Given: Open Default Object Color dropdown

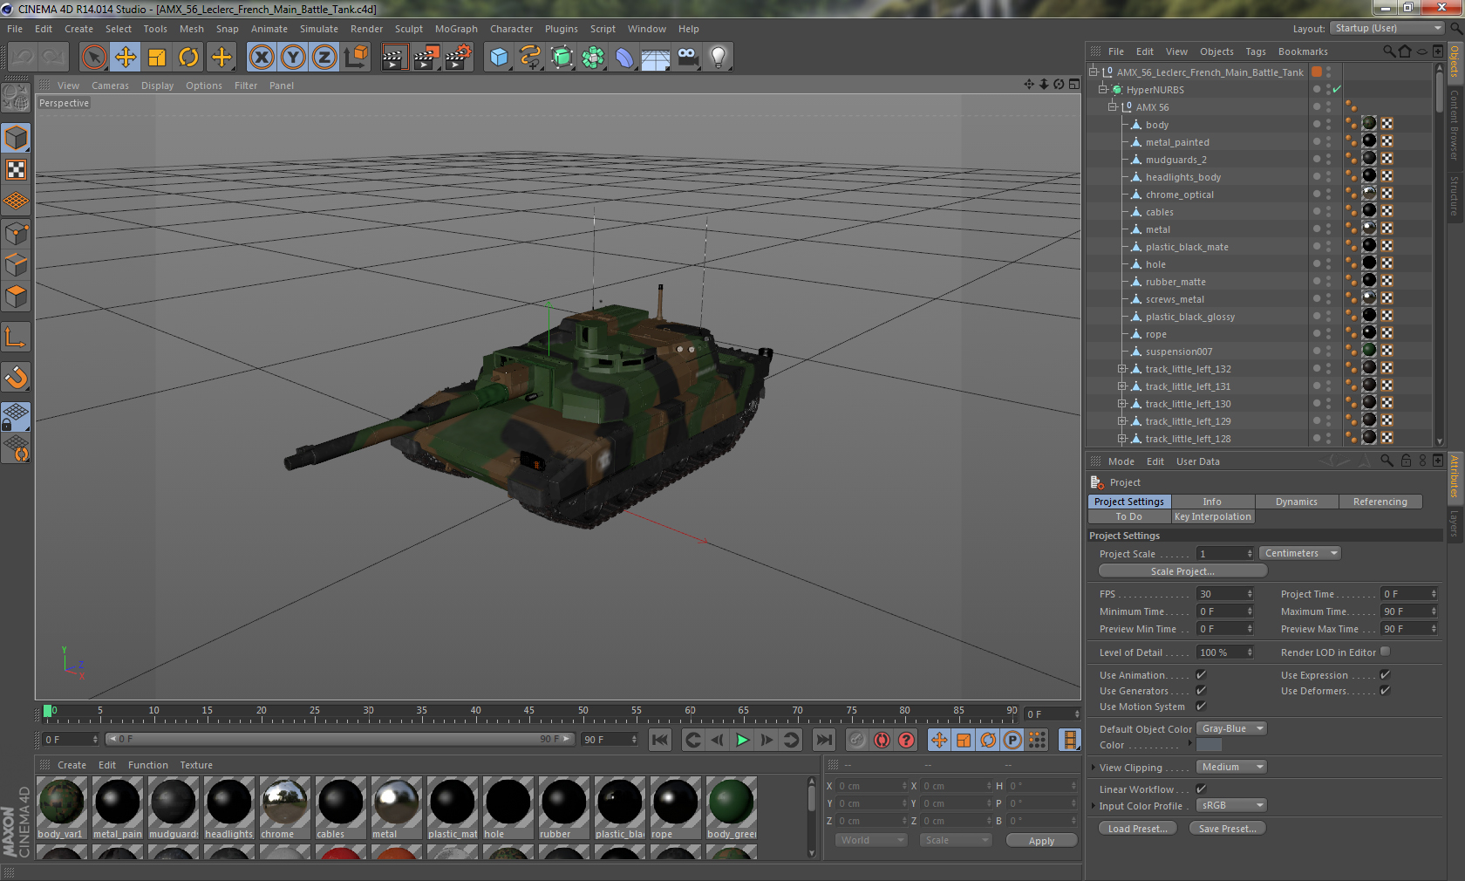Looking at the screenshot, I should tap(1231, 728).
